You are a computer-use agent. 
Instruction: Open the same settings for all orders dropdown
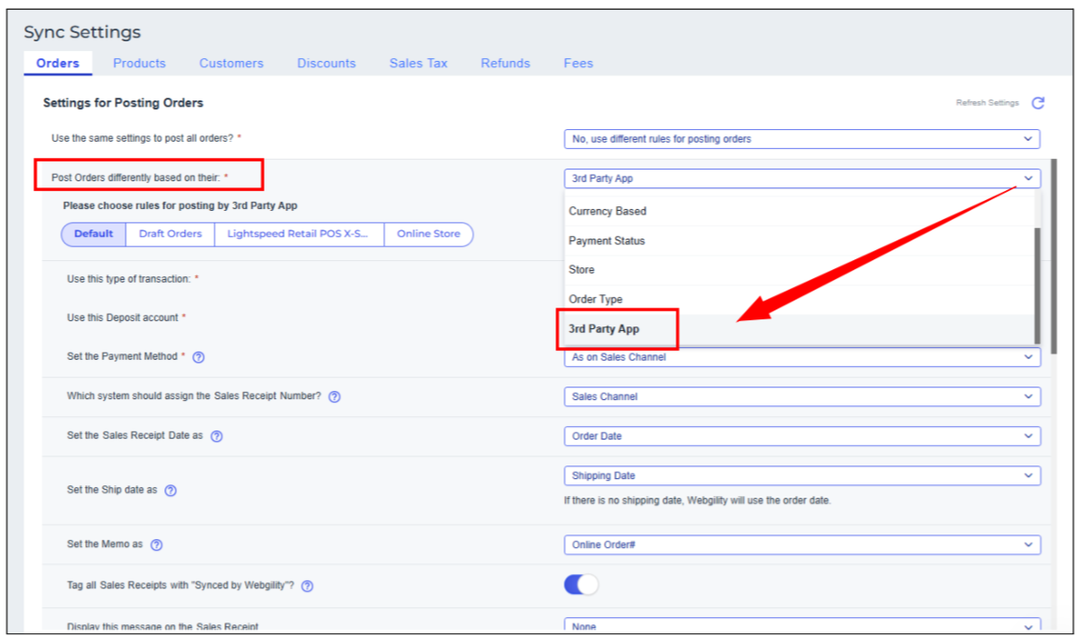(x=801, y=139)
